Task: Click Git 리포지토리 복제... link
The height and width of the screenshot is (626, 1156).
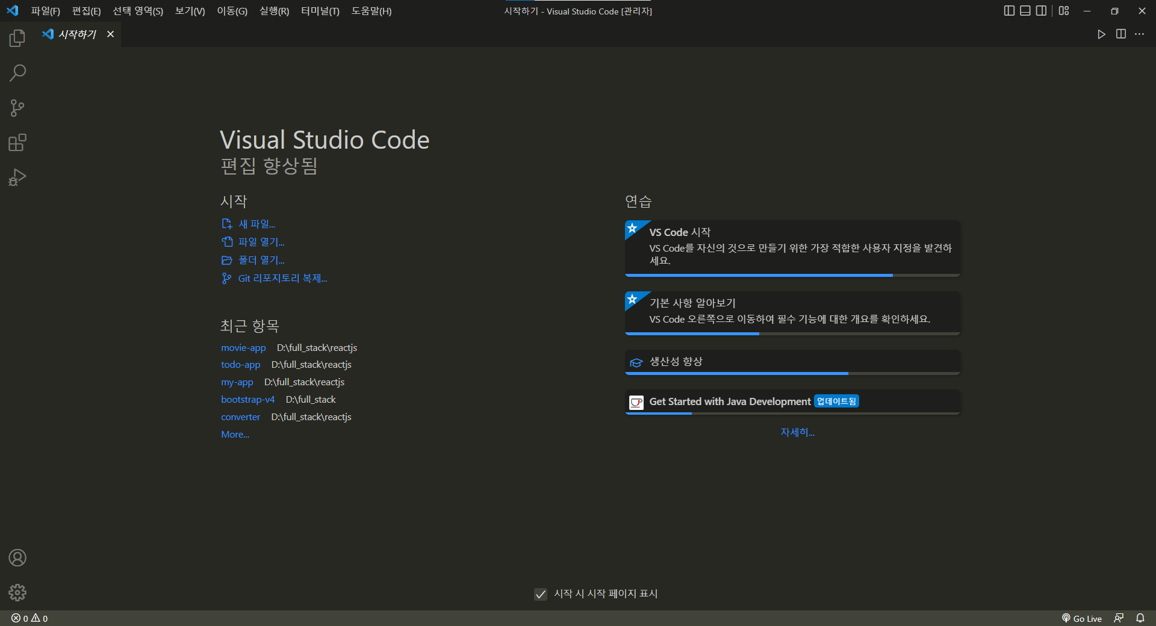Action: (283, 278)
